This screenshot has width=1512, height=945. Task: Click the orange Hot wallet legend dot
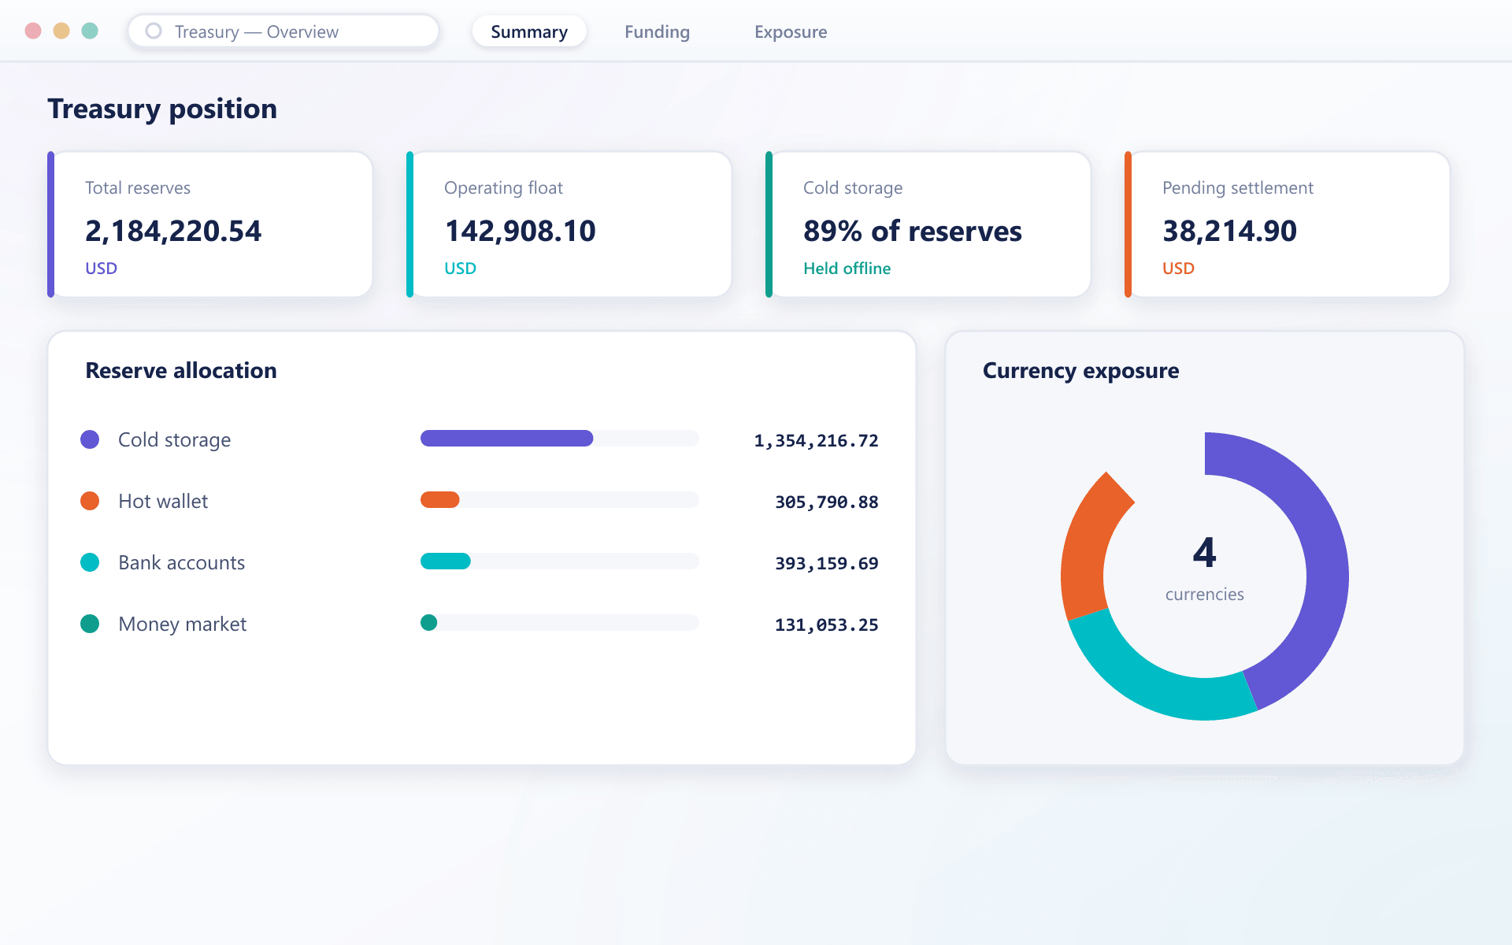point(90,501)
